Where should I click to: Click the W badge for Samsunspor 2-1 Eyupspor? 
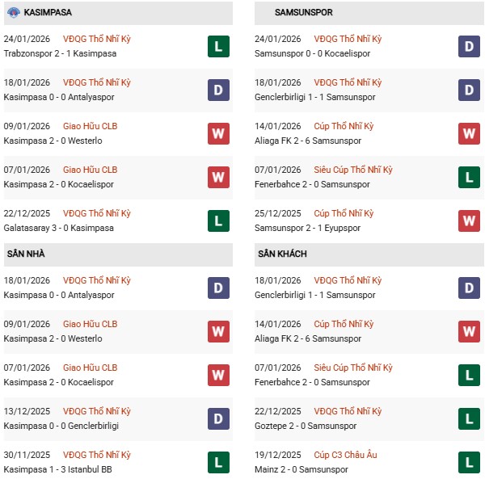(469, 221)
